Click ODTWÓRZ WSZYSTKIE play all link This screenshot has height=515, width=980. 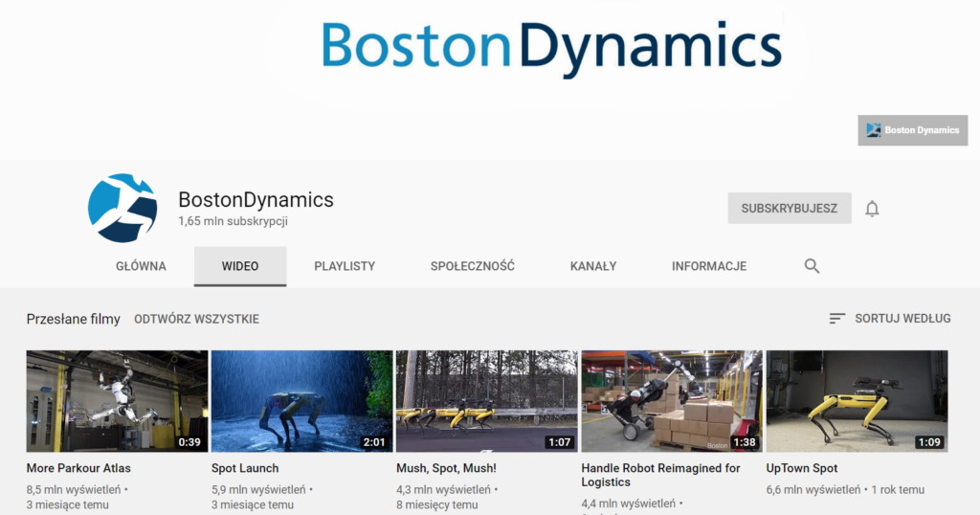(x=196, y=320)
